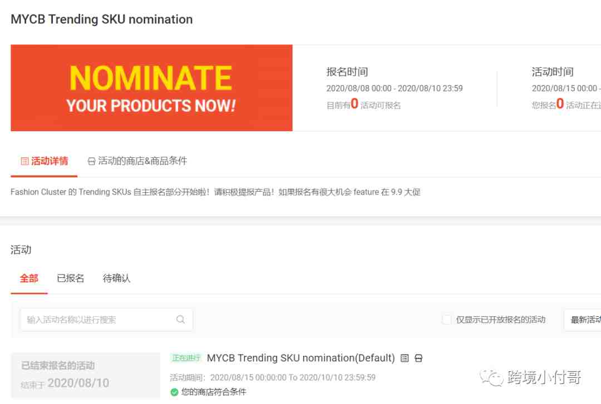The width and height of the screenshot is (601, 404).
Task: Click the 已结束报名的活动 status box
Action: pos(86,375)
